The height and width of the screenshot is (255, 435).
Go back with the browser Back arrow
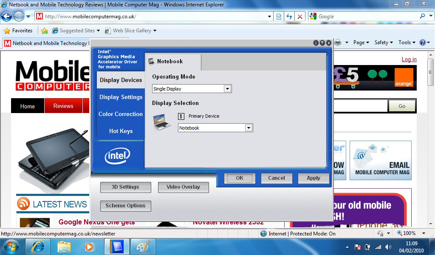7,17
